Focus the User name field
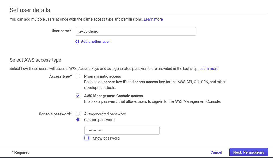The image size is (273, 158). 136,31
